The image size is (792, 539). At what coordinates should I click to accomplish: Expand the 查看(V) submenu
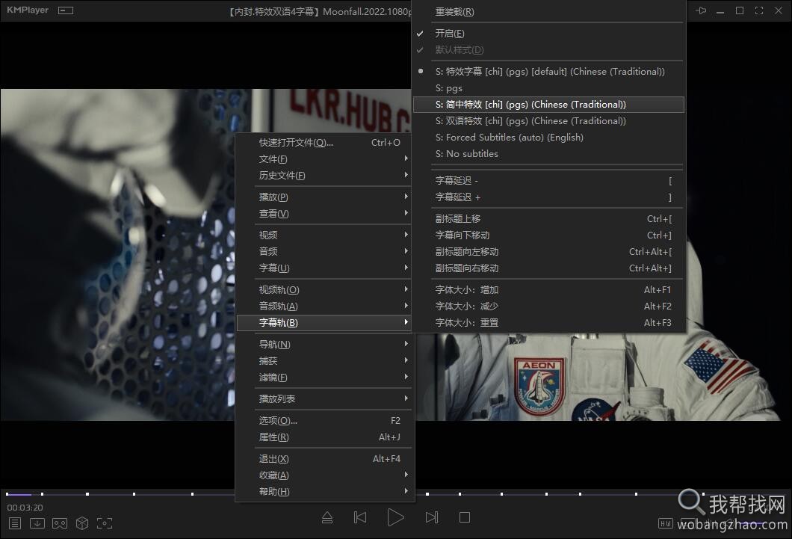[x=325, y=214]
